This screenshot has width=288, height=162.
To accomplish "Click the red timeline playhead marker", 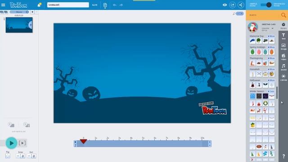I will coord(83,141).
